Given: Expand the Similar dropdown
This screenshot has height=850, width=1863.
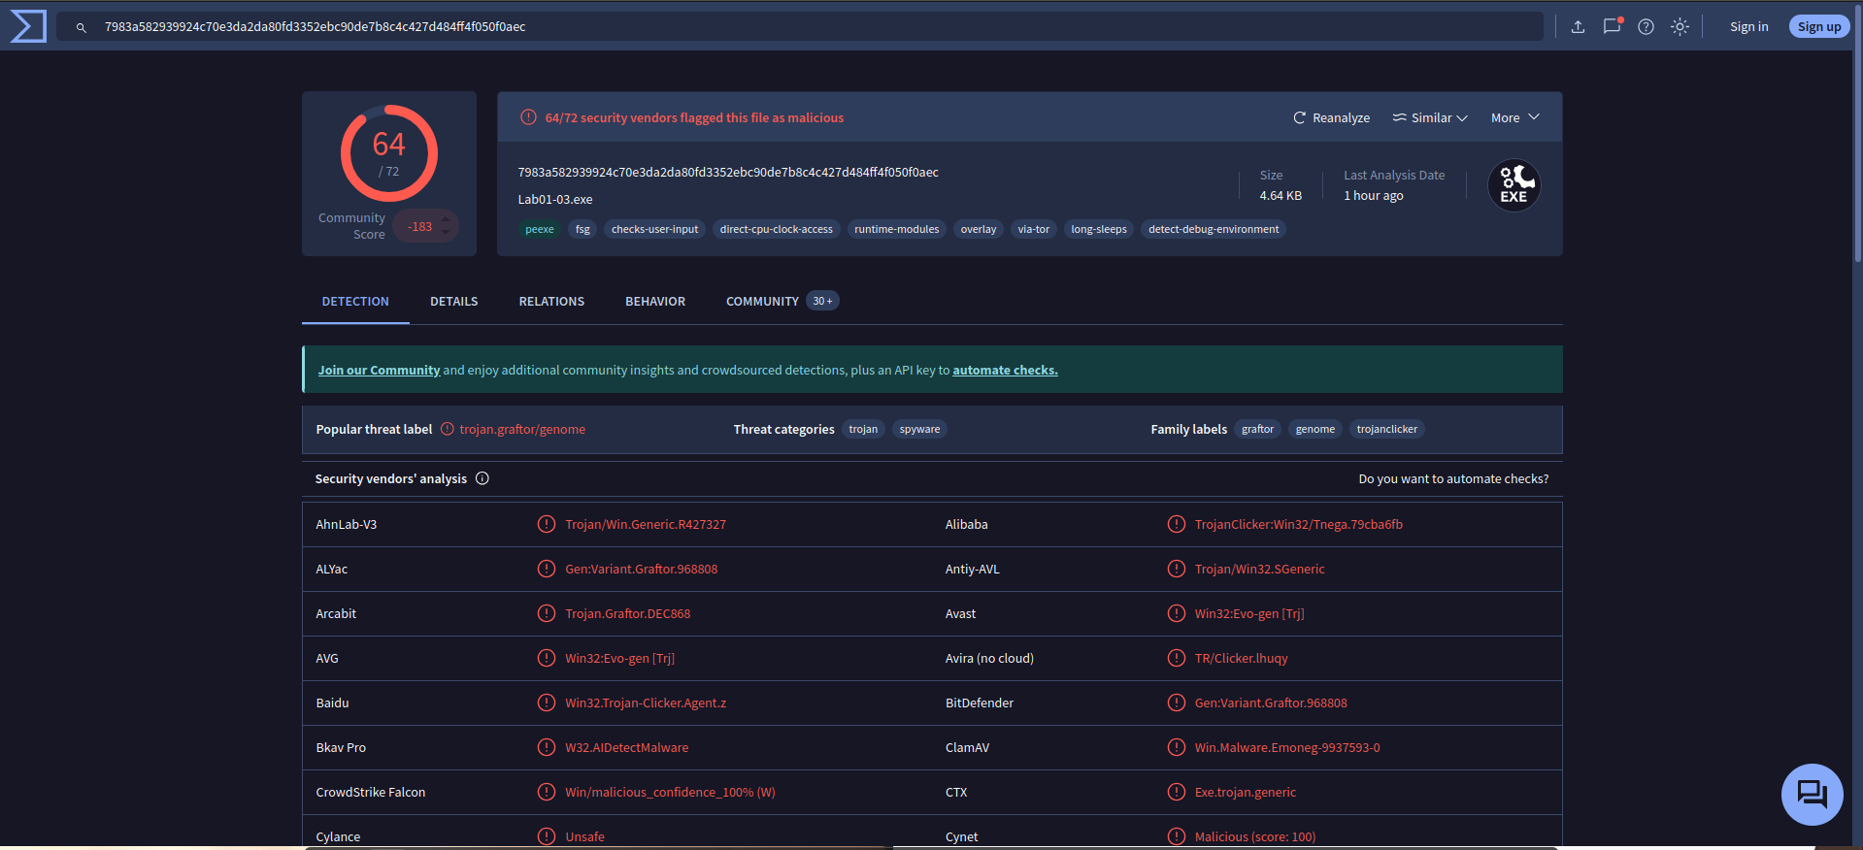Looking at the screenshot, I should click(x=1430, y=117).
